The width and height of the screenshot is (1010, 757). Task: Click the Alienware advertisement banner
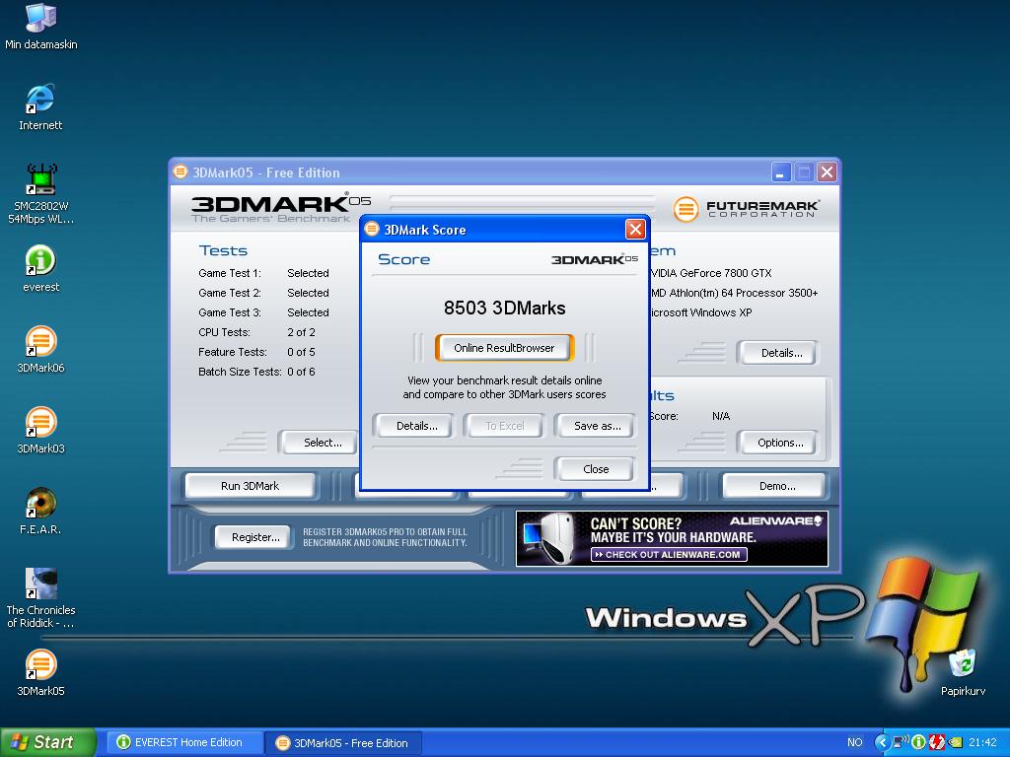(x=672, y=539)
